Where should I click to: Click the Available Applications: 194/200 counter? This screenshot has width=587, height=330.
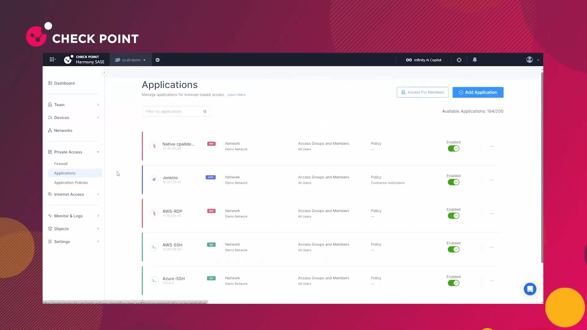(473, 111)
